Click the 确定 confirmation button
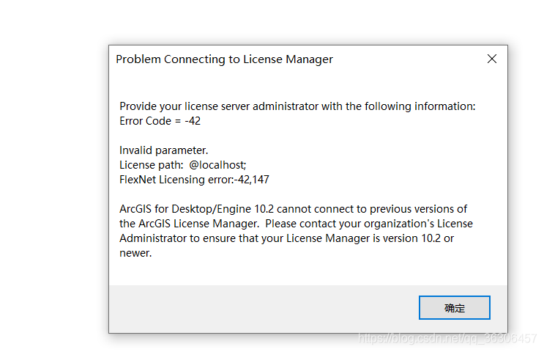The image size is (544, 352). coord(454,308)
